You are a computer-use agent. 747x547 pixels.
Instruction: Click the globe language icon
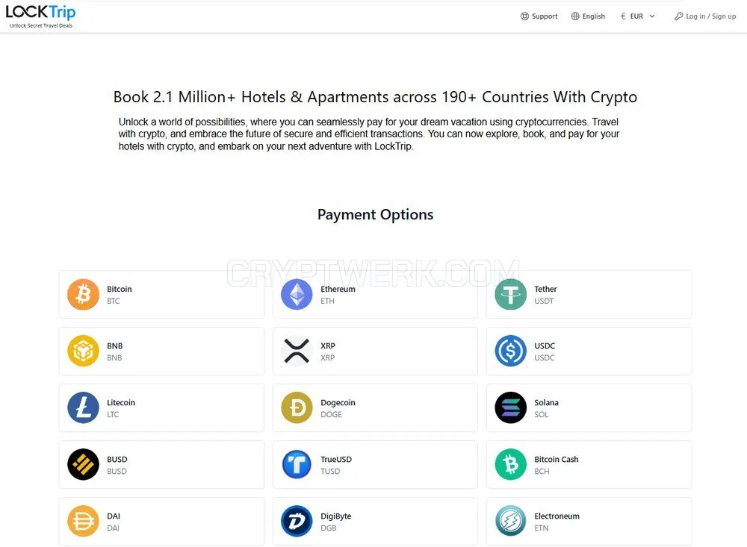[575, 16]
